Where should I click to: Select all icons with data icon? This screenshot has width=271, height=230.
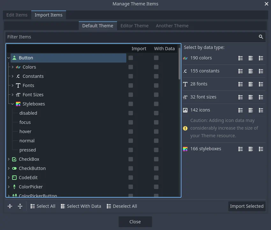(251, 110)
